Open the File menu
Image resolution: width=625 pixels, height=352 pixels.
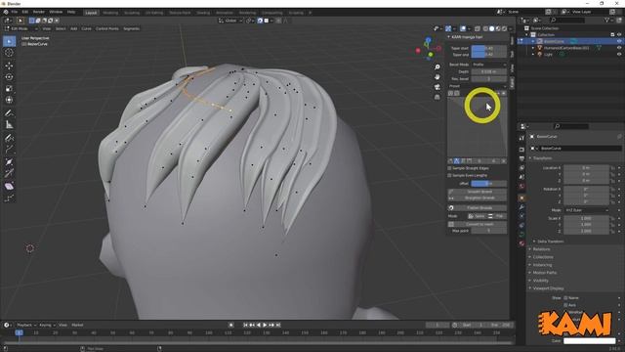(15, 13)
